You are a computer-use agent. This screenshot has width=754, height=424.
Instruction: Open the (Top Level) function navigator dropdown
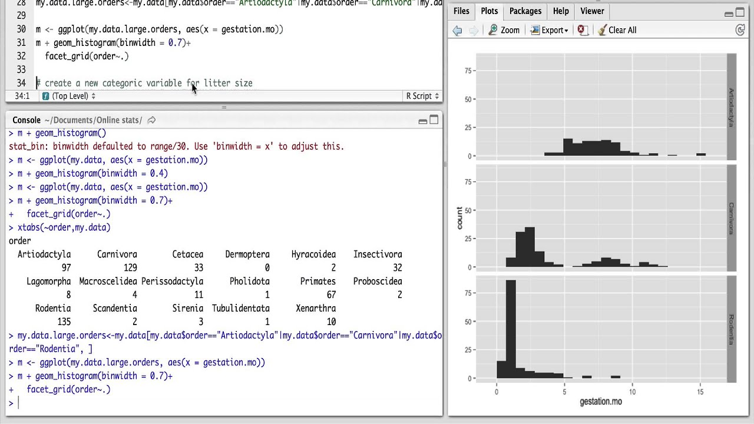(74, 96)
